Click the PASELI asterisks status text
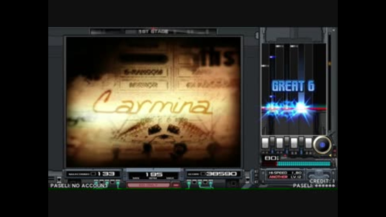The image size is (386, 217). pos(314,186)
